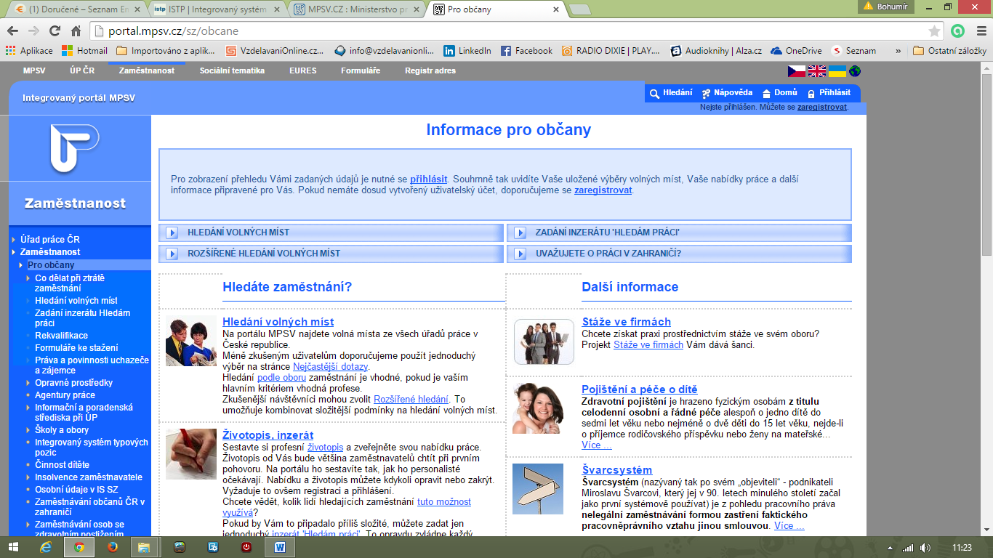Go to browser home page icon

pos(76,31)
